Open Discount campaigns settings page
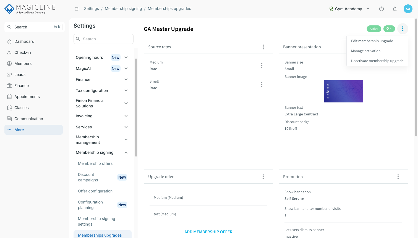 pyautogui.click(x=103, y=177)
